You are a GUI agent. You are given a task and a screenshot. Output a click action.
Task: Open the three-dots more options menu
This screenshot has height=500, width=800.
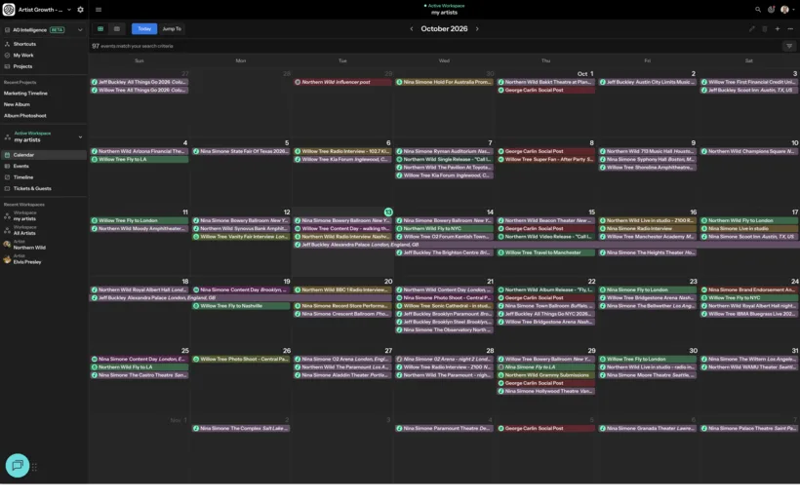790,29
